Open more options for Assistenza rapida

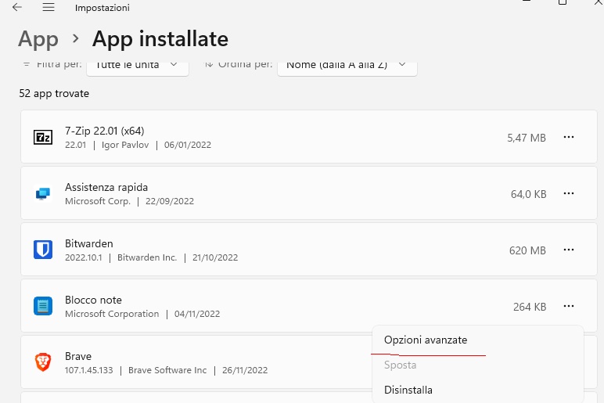(x=569, y=193)
